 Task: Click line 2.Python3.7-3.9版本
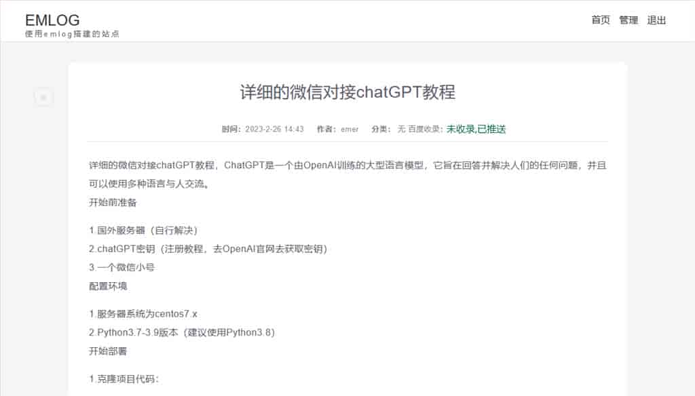click(182, 333)
